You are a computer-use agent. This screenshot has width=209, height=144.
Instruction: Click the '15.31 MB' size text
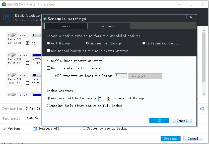14,63
